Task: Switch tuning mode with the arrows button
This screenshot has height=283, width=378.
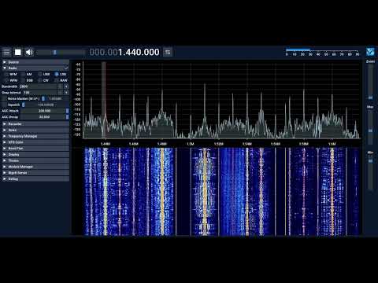Action: click(x=168, y=52)
